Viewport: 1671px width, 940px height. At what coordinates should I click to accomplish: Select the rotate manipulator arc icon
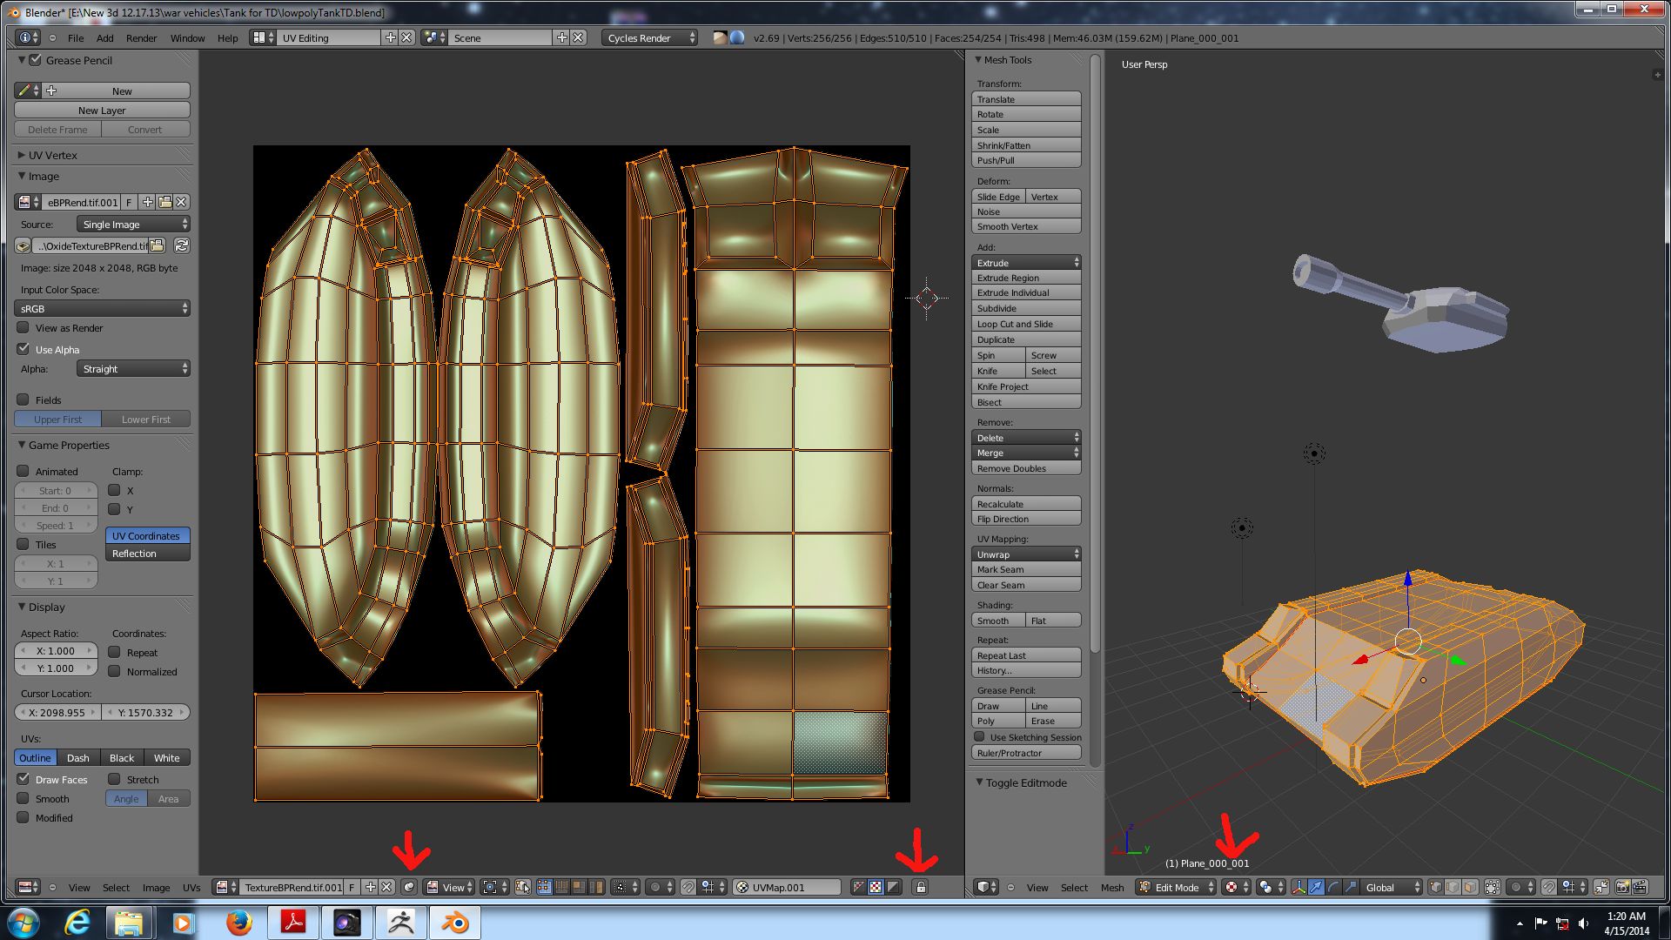[1332, 888]
